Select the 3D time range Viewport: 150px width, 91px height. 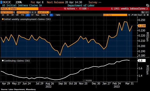(7, 15)
